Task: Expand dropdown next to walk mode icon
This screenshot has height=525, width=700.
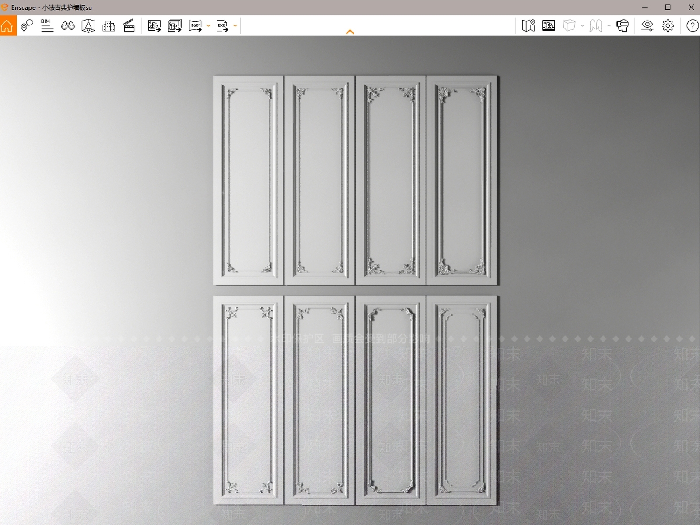Action: [x=609, y=26]
